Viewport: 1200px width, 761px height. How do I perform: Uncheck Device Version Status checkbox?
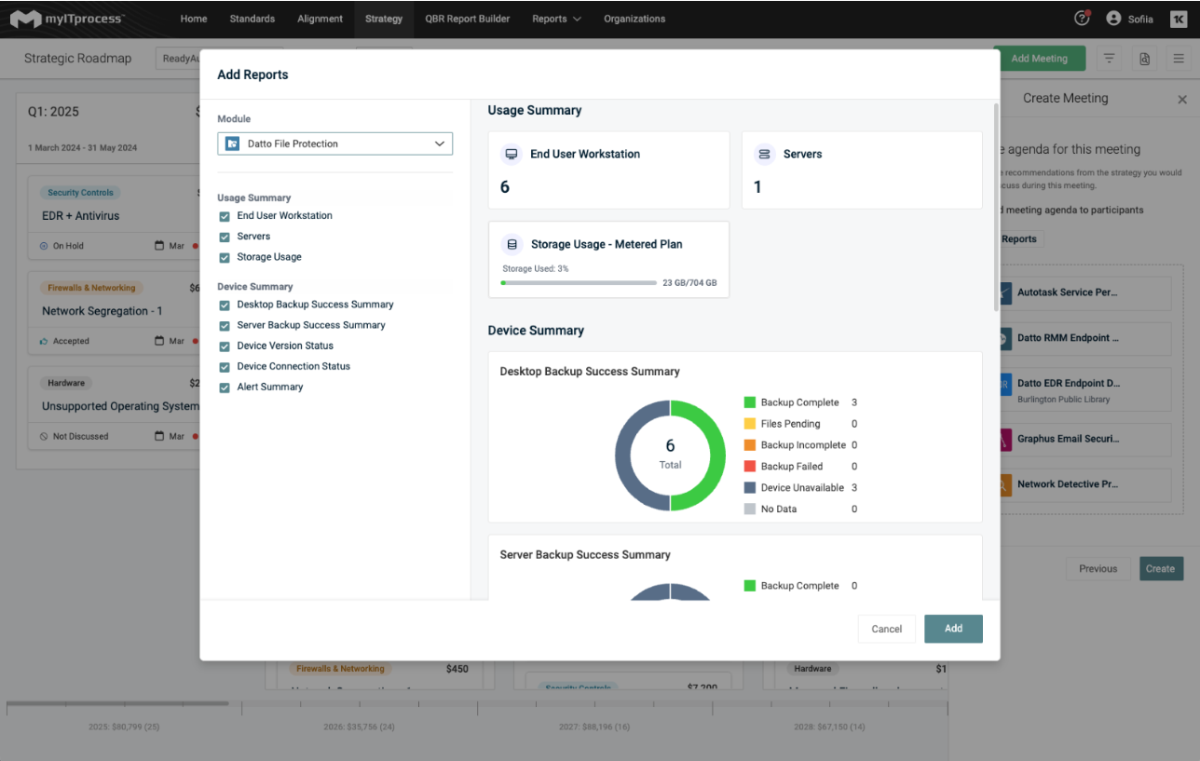click(x=224, y=346)
